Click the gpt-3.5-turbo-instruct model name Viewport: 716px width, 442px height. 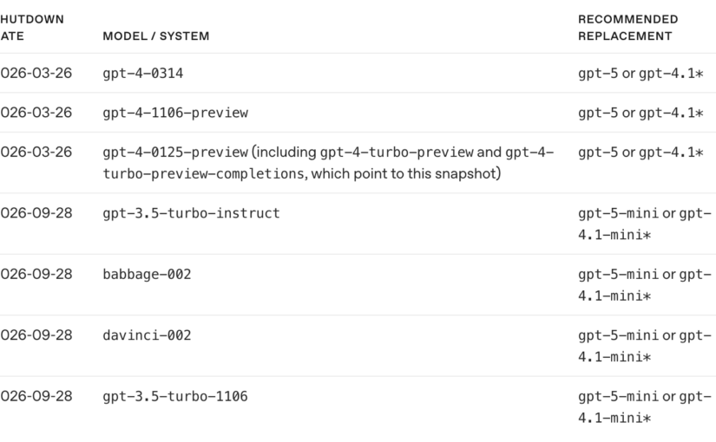click(191, 213)
